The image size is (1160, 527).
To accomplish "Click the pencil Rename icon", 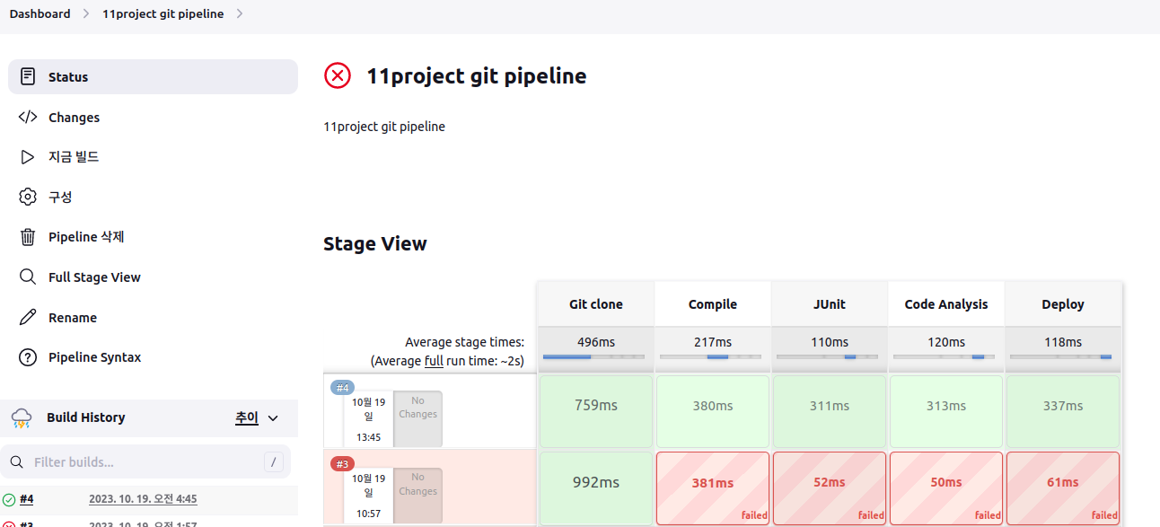I will (28, 317).
